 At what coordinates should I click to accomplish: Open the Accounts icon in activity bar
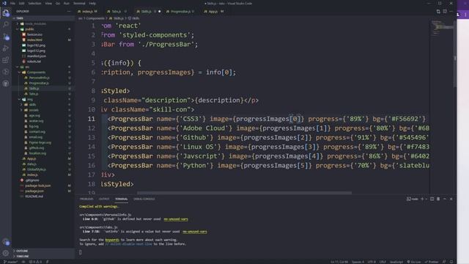(6, 242)
